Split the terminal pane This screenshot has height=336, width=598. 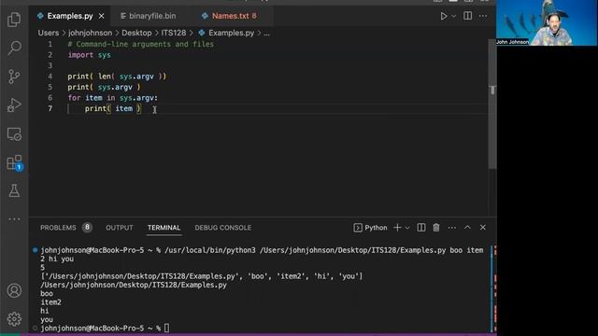[x=421, y=228]
